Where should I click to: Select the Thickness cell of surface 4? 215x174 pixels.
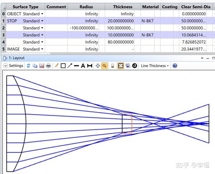tap(120, 42)
